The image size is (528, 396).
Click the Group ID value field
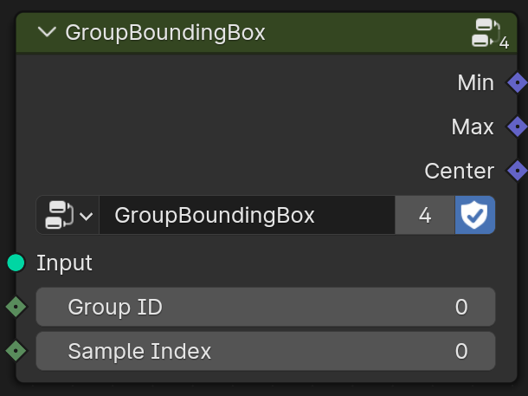point(265,307)
